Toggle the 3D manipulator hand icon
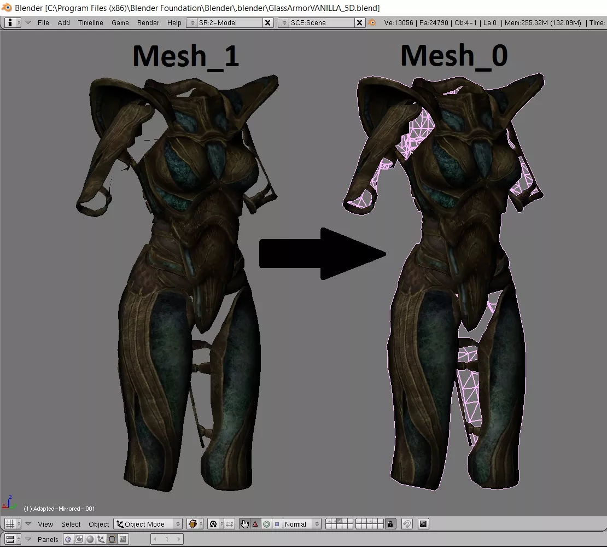607x548 pixels. tap(244, 524)
